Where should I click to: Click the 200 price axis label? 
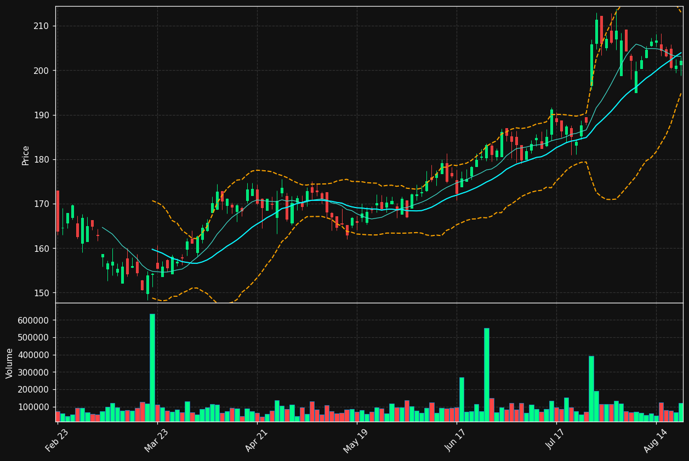(42, 71)
